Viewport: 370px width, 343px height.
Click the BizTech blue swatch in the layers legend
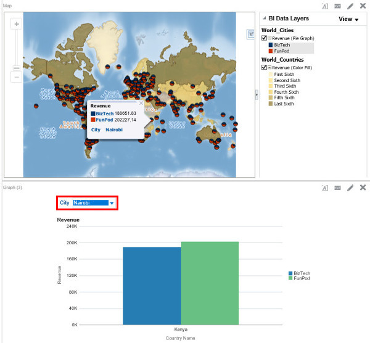click(271, 45)
